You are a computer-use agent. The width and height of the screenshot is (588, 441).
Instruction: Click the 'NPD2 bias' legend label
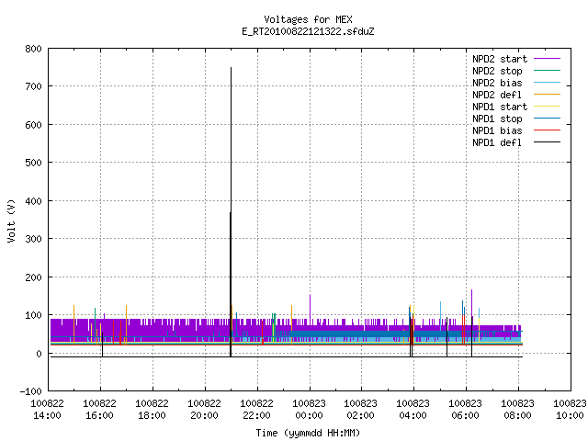coord(497,83)
